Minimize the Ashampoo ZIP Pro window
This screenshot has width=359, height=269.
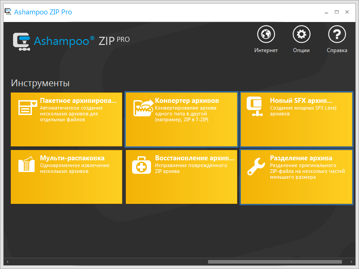pyautogui.click(x=326, y=12)
